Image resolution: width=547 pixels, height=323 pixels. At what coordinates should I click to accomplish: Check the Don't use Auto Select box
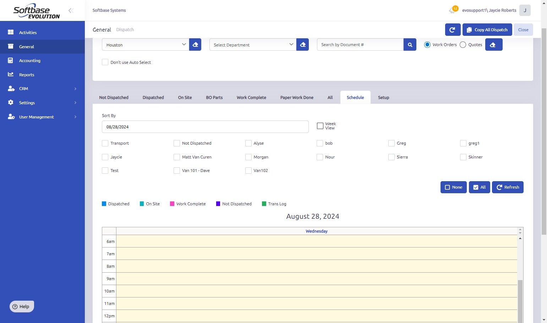click(105, 62)
